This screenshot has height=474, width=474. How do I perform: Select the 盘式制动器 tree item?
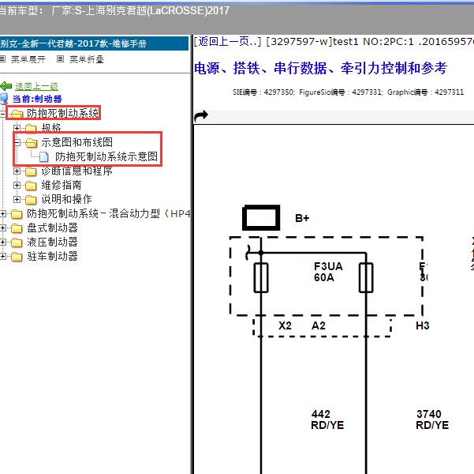pyautogui.click(x=52, y=228)
